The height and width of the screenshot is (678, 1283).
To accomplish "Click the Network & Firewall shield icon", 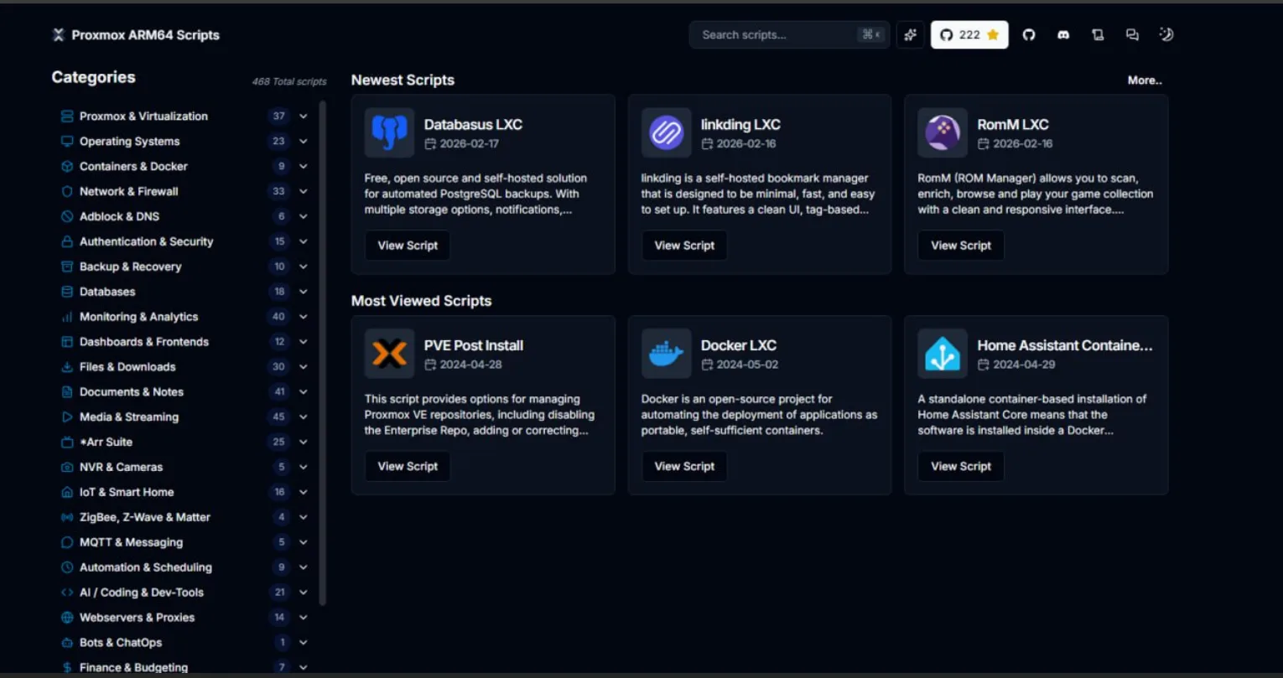I will [67, 191].
